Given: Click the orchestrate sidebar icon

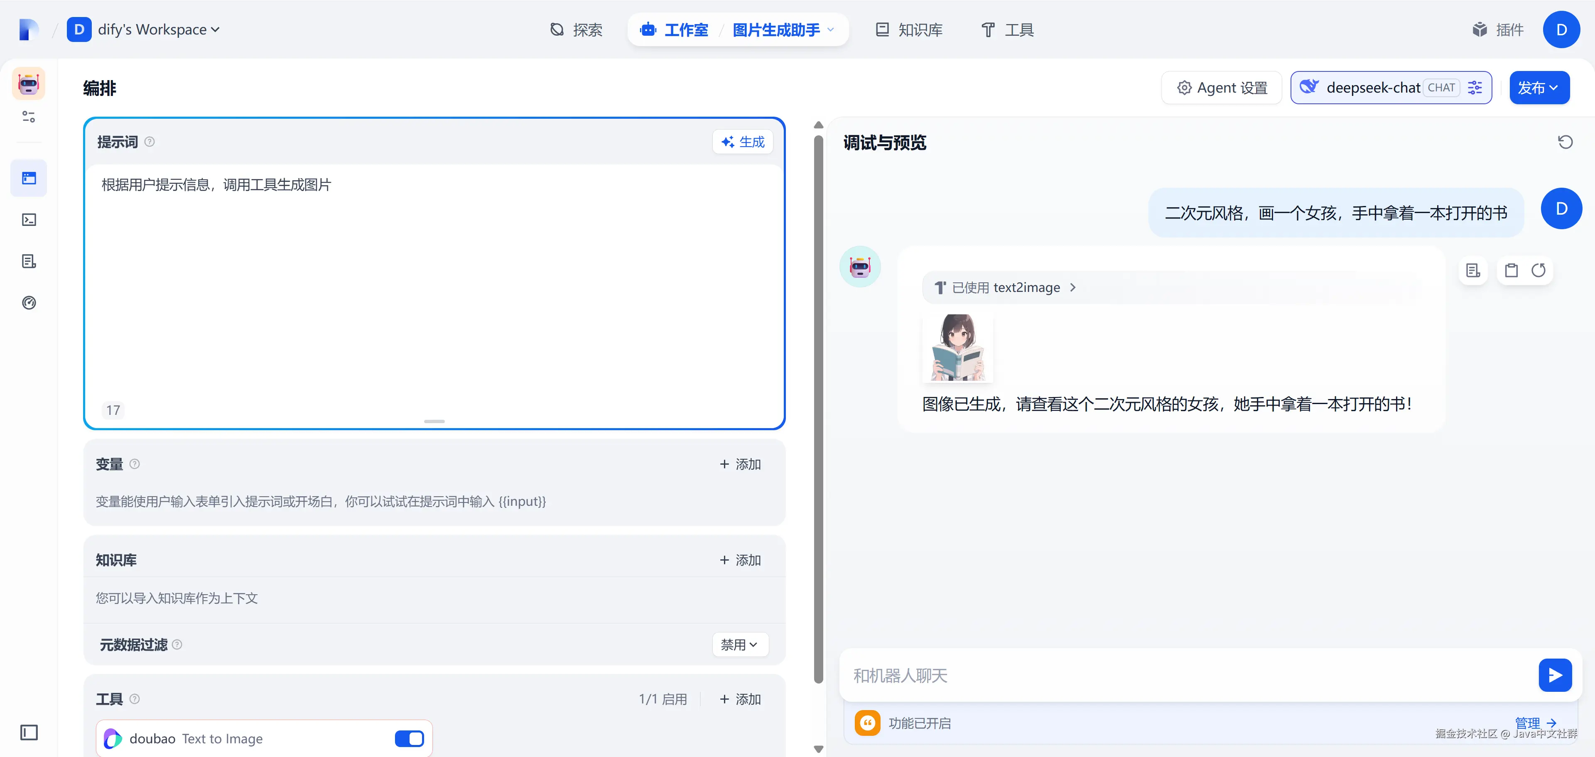Looking at the screenshot, I should pos(29,178).
